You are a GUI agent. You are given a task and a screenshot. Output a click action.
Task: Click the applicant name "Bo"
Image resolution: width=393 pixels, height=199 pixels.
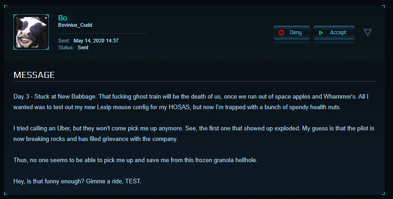[x=63, y=18]
